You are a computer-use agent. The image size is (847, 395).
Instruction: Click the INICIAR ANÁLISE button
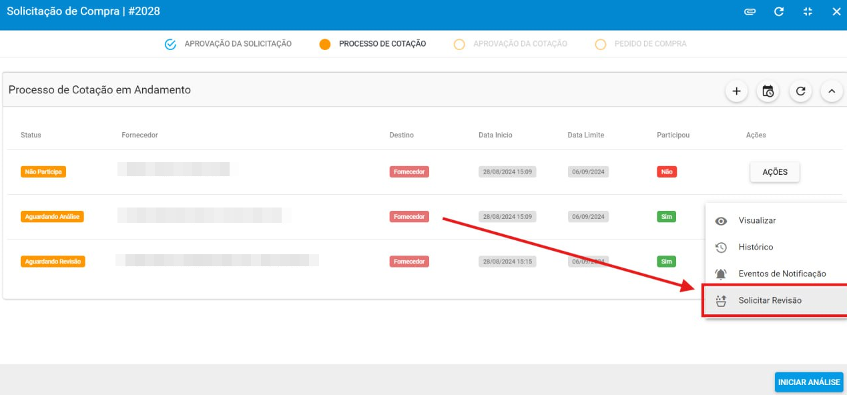809,382
